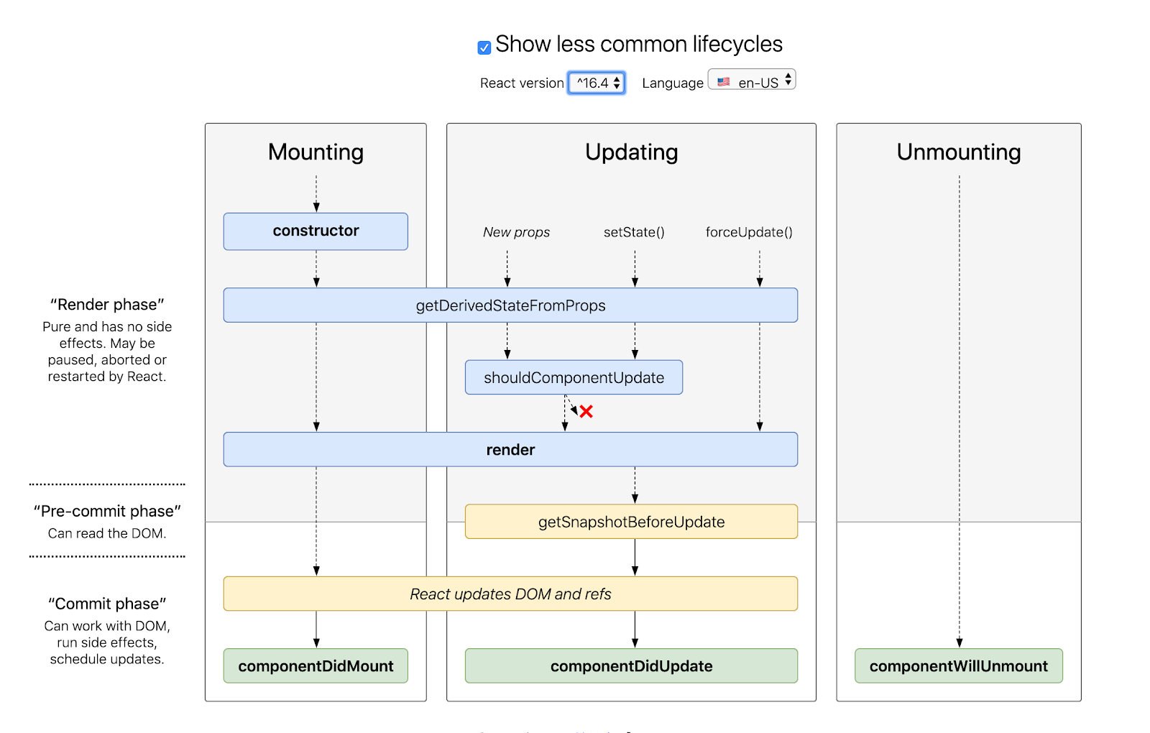Open the getSnapshotBeforeUpdate documentation
The image size is (1150, 733).
pos(631,522)
